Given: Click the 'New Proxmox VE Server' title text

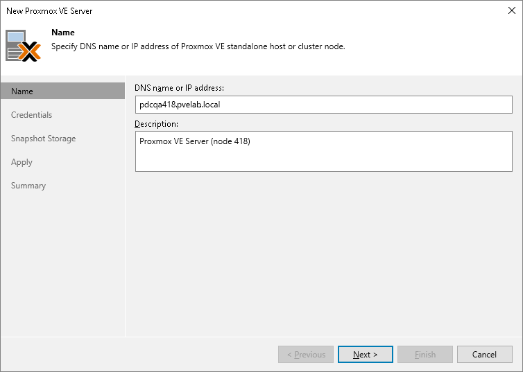Looking at the screenshot, I should point(49,10).
